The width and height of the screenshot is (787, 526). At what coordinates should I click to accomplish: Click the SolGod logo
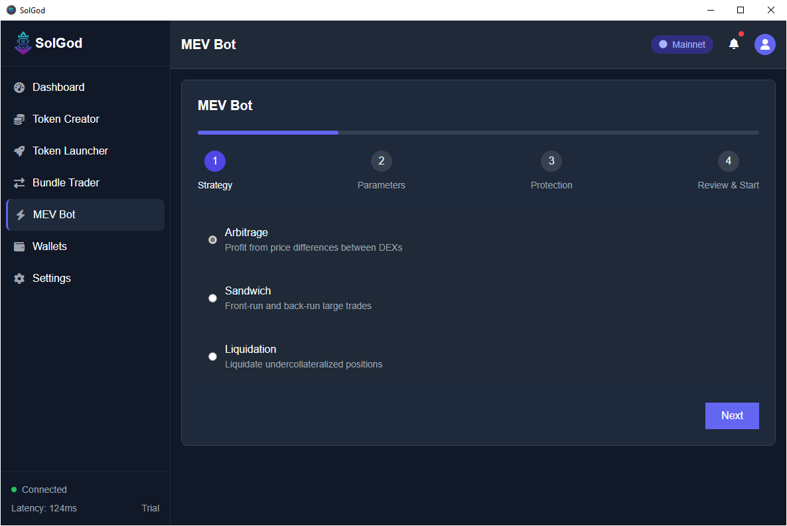click(49, 42)
